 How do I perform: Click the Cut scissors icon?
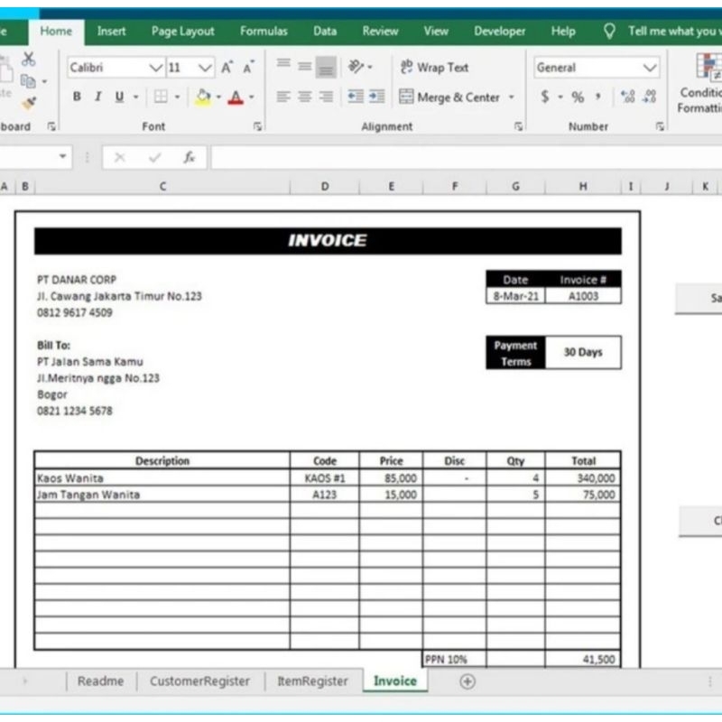click(x=28, y=60)
